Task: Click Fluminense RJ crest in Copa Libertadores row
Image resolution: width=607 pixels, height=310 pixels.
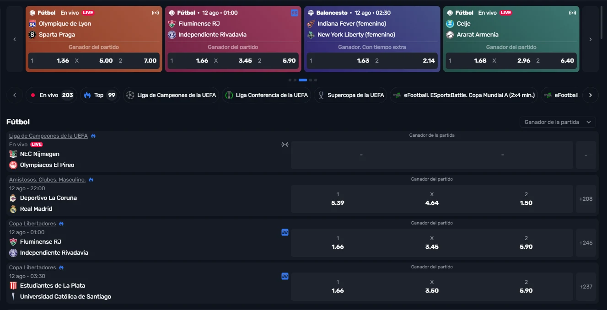Action: [13, 242]
